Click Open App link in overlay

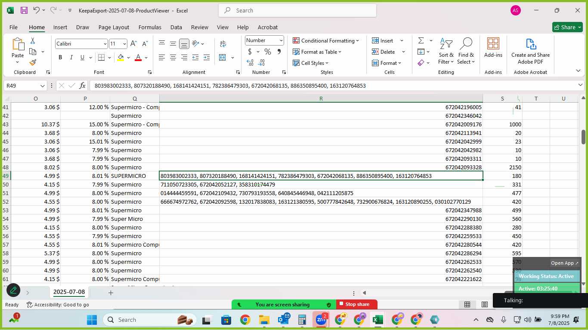(x=565, y=263)
